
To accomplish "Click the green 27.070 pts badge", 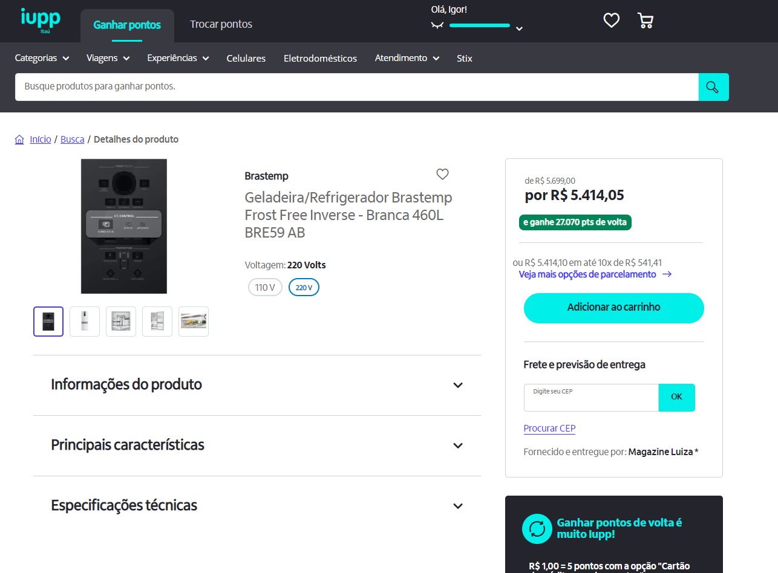I will [x=575, y=222].
